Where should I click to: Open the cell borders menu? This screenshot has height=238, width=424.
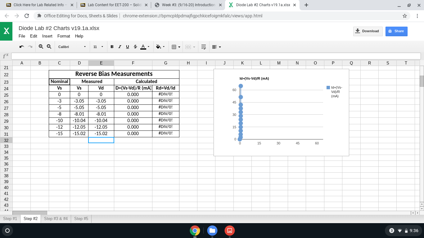(x=176, y=47)
